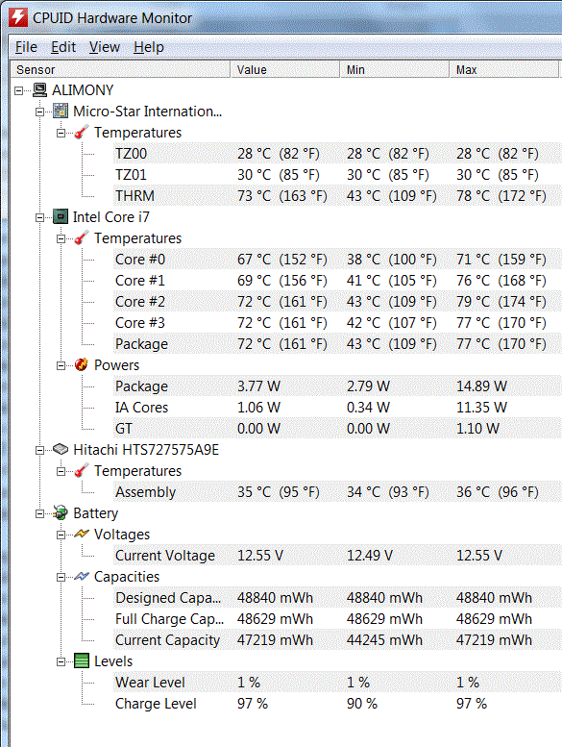Click the Value column header
Viewport: 562px width, 747px height.
(285, 69)
